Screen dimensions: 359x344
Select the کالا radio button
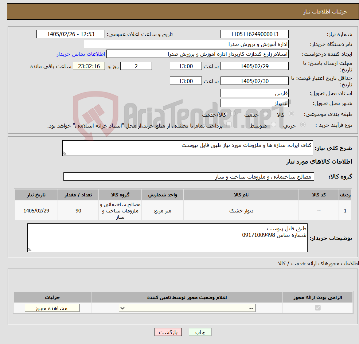pos(292,114)
